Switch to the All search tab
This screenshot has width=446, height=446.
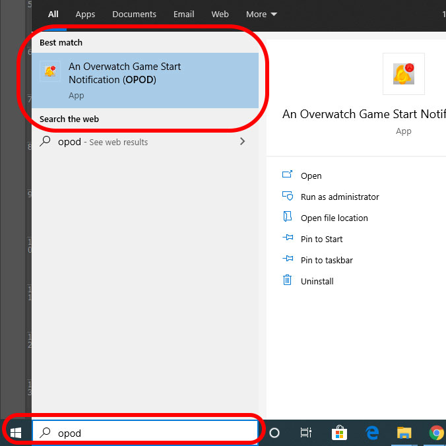click(53, 15)
